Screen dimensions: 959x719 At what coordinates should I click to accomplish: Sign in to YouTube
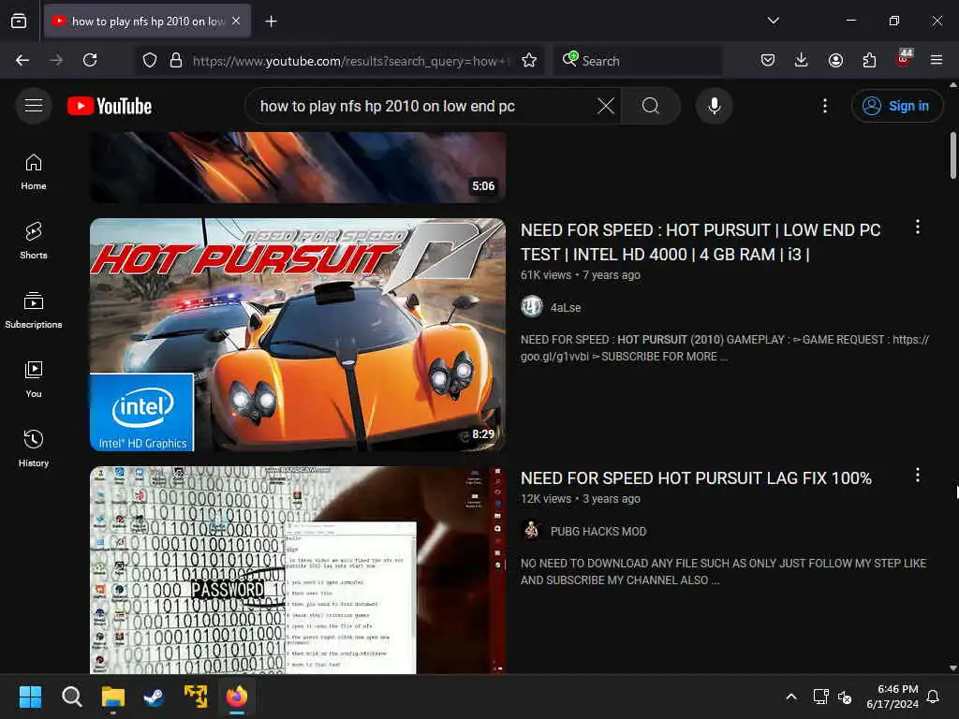click(896, 106)
